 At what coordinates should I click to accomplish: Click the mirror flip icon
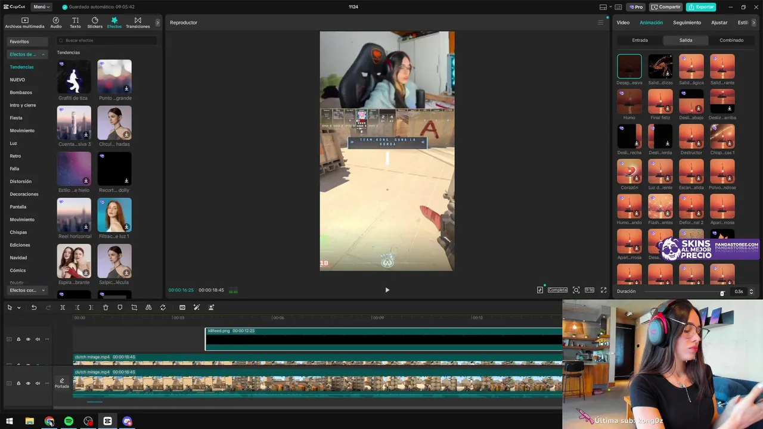pyautogui.click(x=148, y=307)
